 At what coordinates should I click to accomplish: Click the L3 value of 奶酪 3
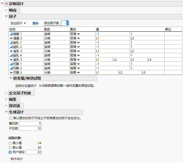pyautogui.click(x=153, y=73)
